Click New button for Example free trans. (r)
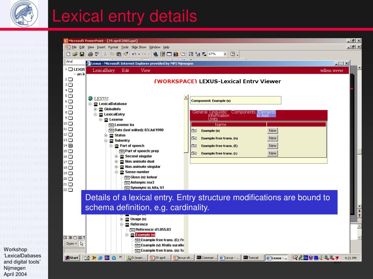373x279 pixels. click(x=272, y=153)
